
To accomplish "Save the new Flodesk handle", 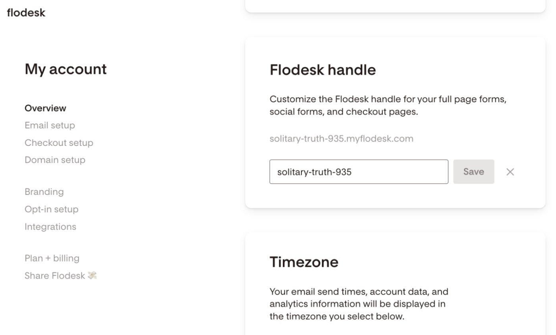I will tap(473, 171).
